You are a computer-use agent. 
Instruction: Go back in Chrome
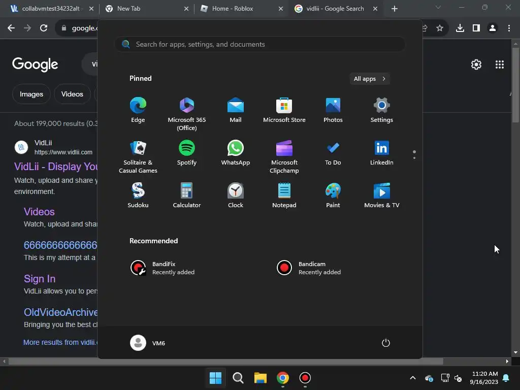[x=11, y=28]
